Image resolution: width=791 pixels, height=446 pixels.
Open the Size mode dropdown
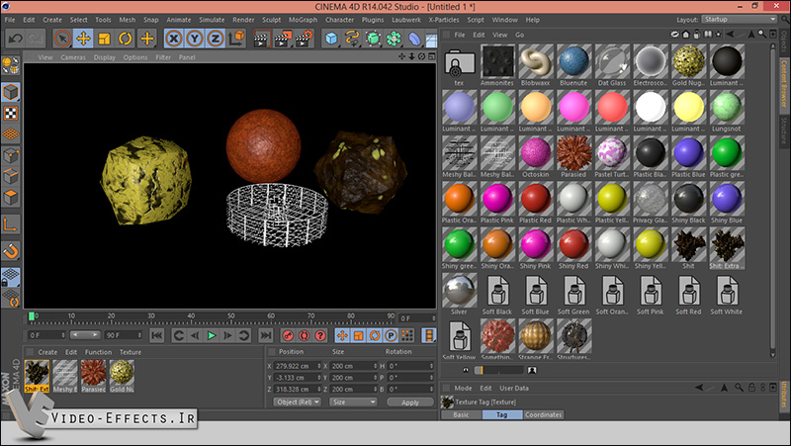[x=353, y=402]
